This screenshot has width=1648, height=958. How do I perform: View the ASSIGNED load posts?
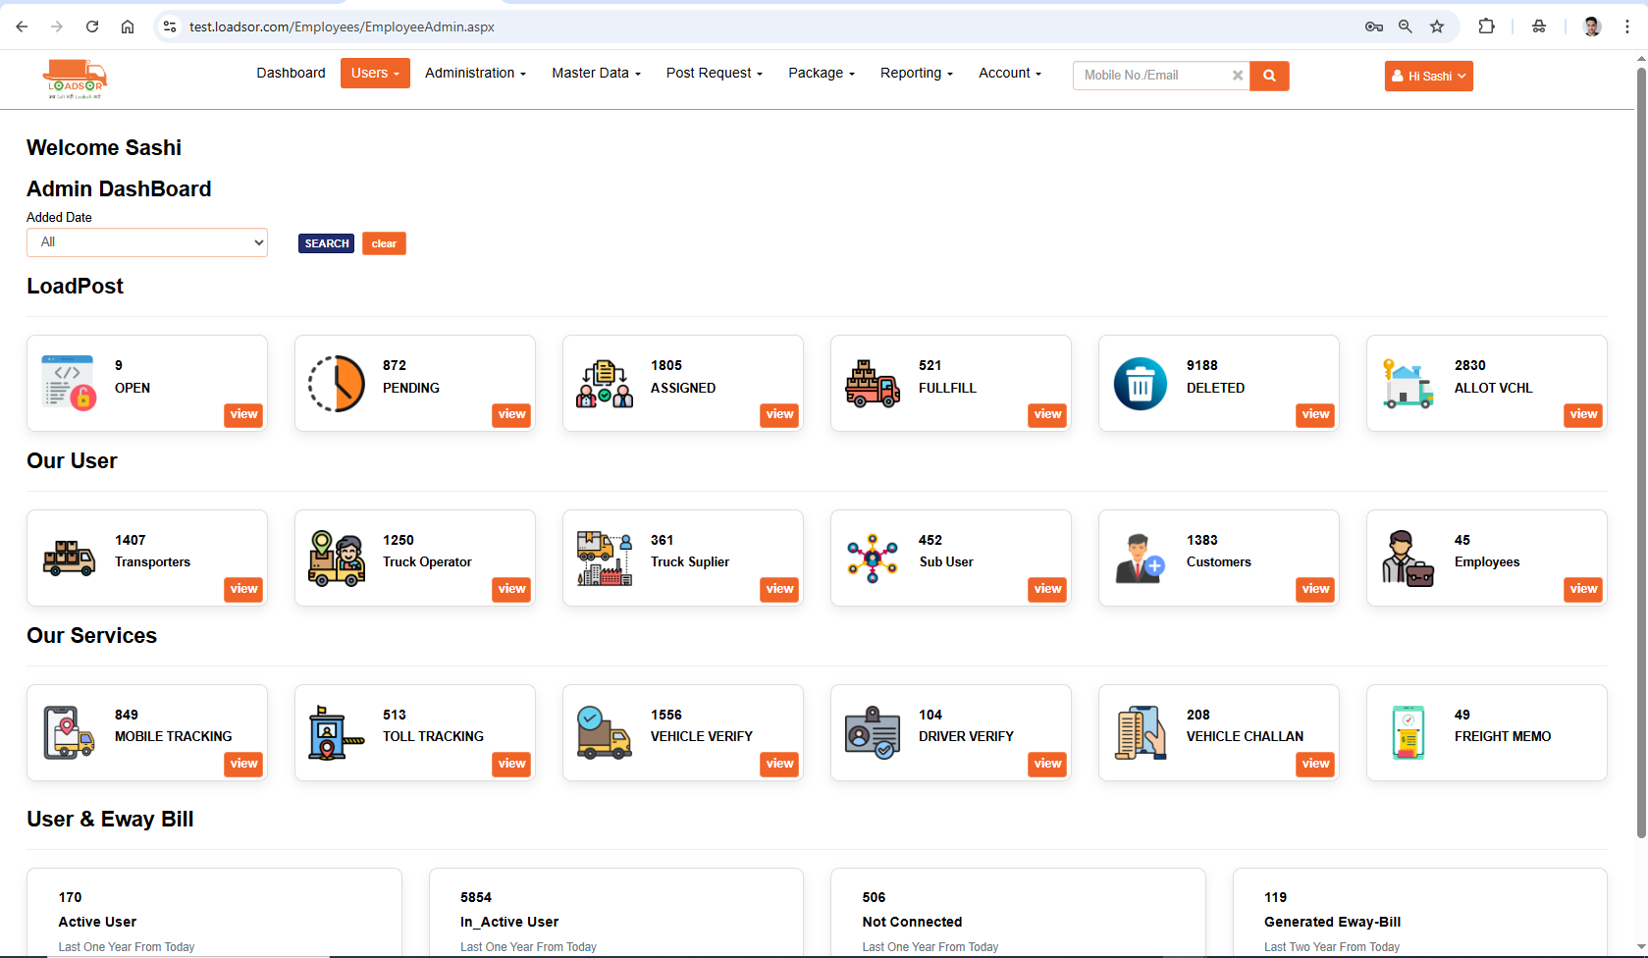pyautogui.click(x=779, y=415)
